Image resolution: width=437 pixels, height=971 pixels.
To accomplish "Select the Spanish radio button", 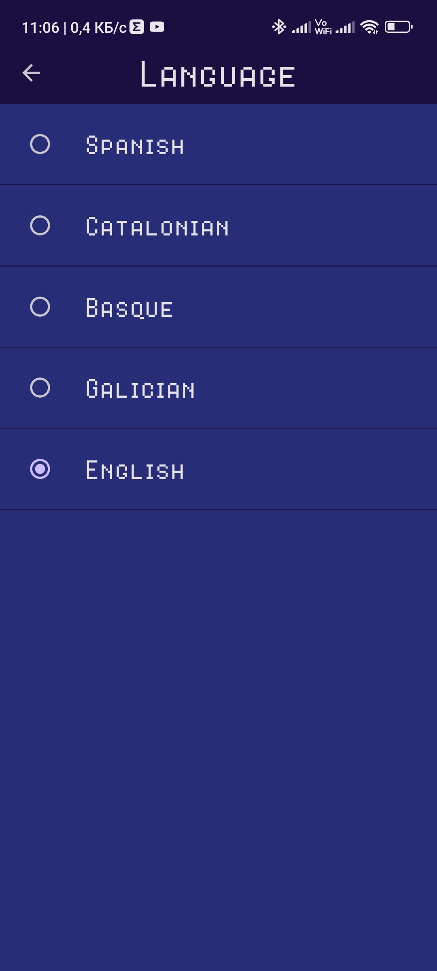I will click(40, 144).
